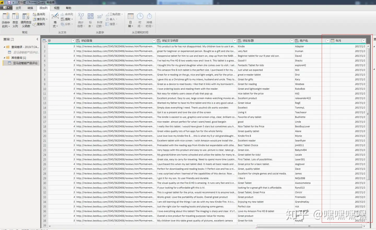The height and width of the screenshot is (230, 376).
Task: Click the date type icon of 年月 column
Action: [x=332, y=41]
